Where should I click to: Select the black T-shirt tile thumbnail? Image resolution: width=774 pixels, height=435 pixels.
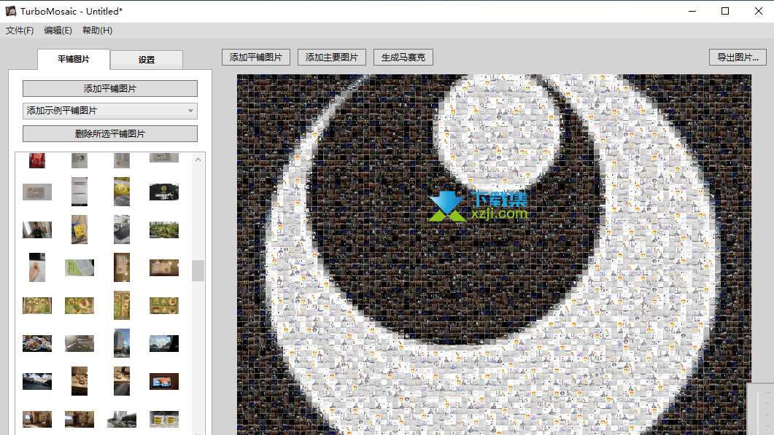click(x=164, y=192)
